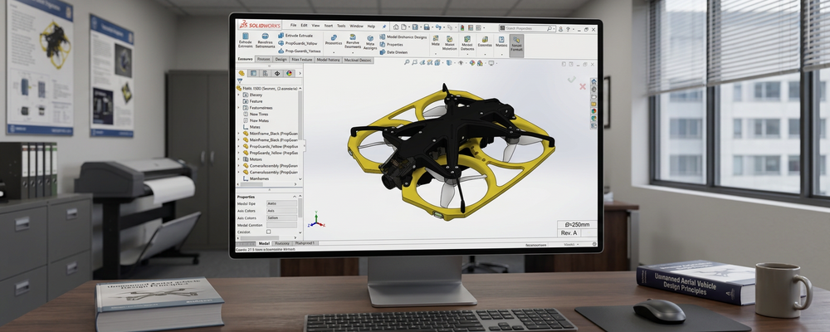This screenshot has width=830, height=332.
Task: Open the color wheel appearance tab icon
Action: click(x=289, y=73)
